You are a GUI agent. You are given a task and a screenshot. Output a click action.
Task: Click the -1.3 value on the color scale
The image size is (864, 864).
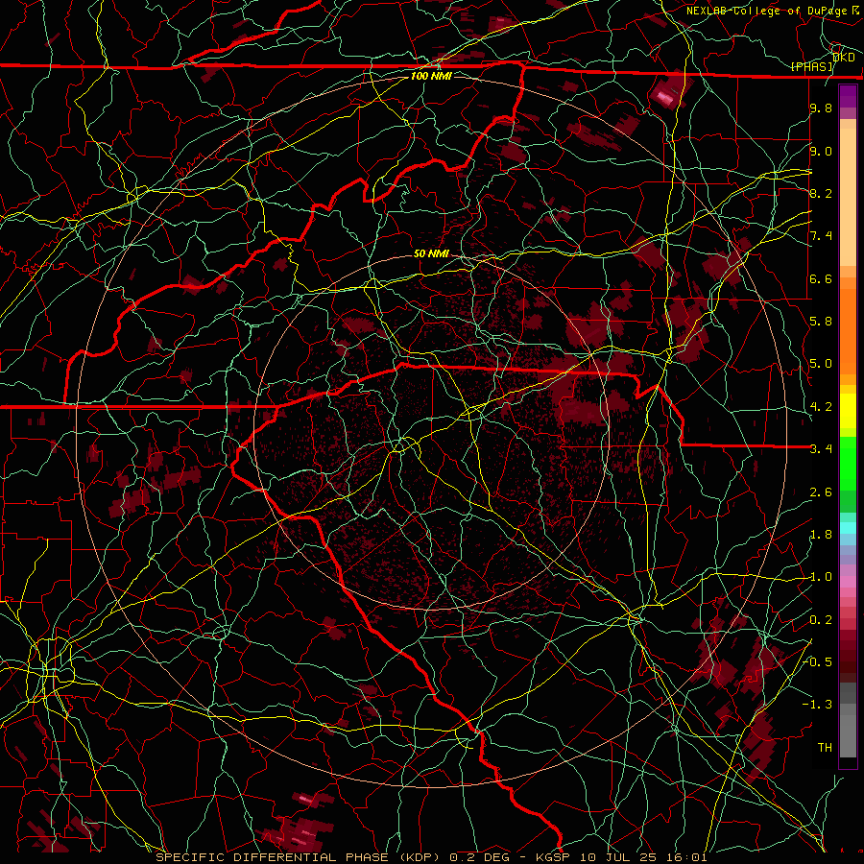tap(817, 705)
